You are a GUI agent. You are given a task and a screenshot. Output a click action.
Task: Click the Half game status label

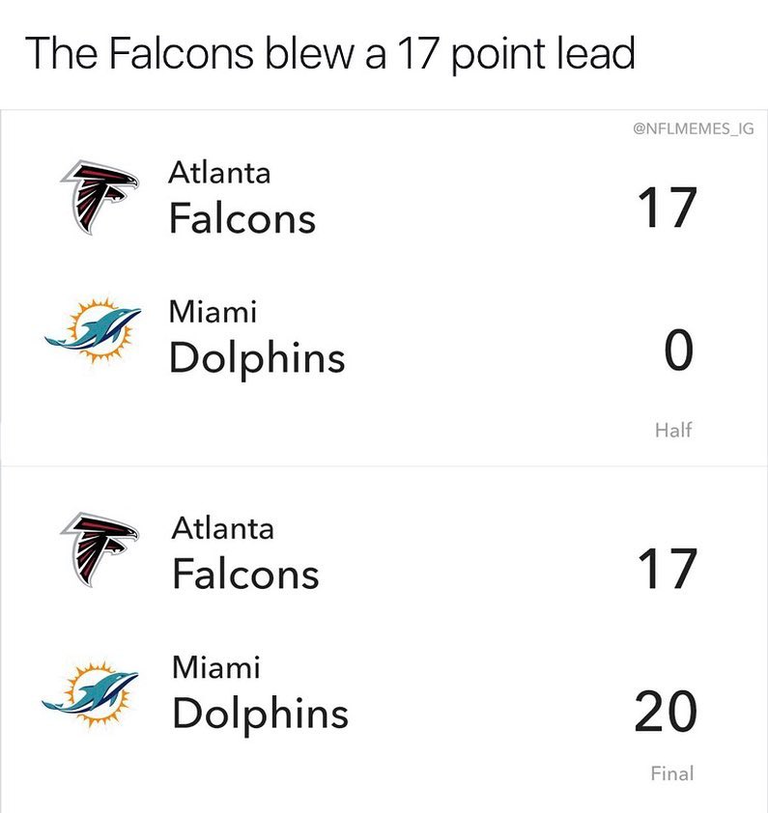coord(673,430)
